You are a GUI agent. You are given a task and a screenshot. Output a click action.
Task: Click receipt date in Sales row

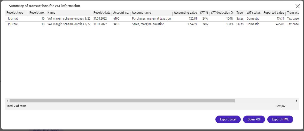click(100, 24)
